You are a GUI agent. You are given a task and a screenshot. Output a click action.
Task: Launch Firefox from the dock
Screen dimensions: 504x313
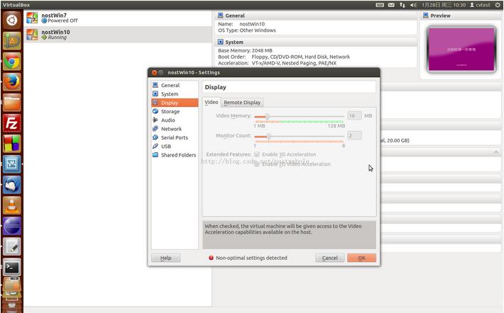click(11, 82)
